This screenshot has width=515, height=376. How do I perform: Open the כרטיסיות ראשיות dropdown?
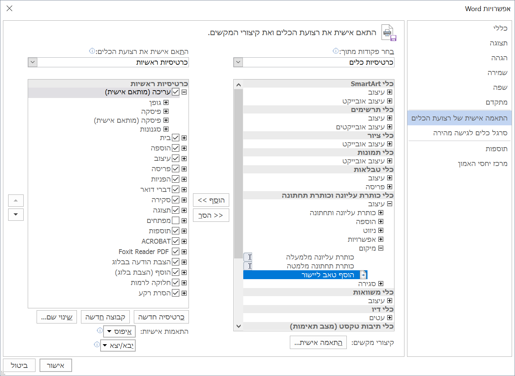click(32, 62)
